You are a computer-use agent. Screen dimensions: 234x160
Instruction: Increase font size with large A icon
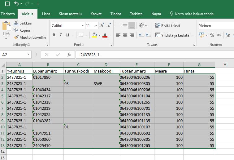[x=102, y=25]
